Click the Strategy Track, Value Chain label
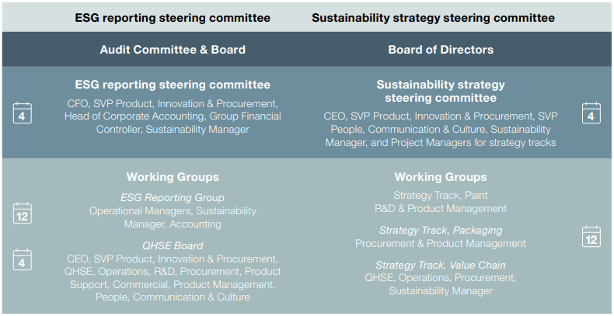Image resolution: width=614 pixels, height=316 pixels. pyautogui.click(x=441, y=265)
